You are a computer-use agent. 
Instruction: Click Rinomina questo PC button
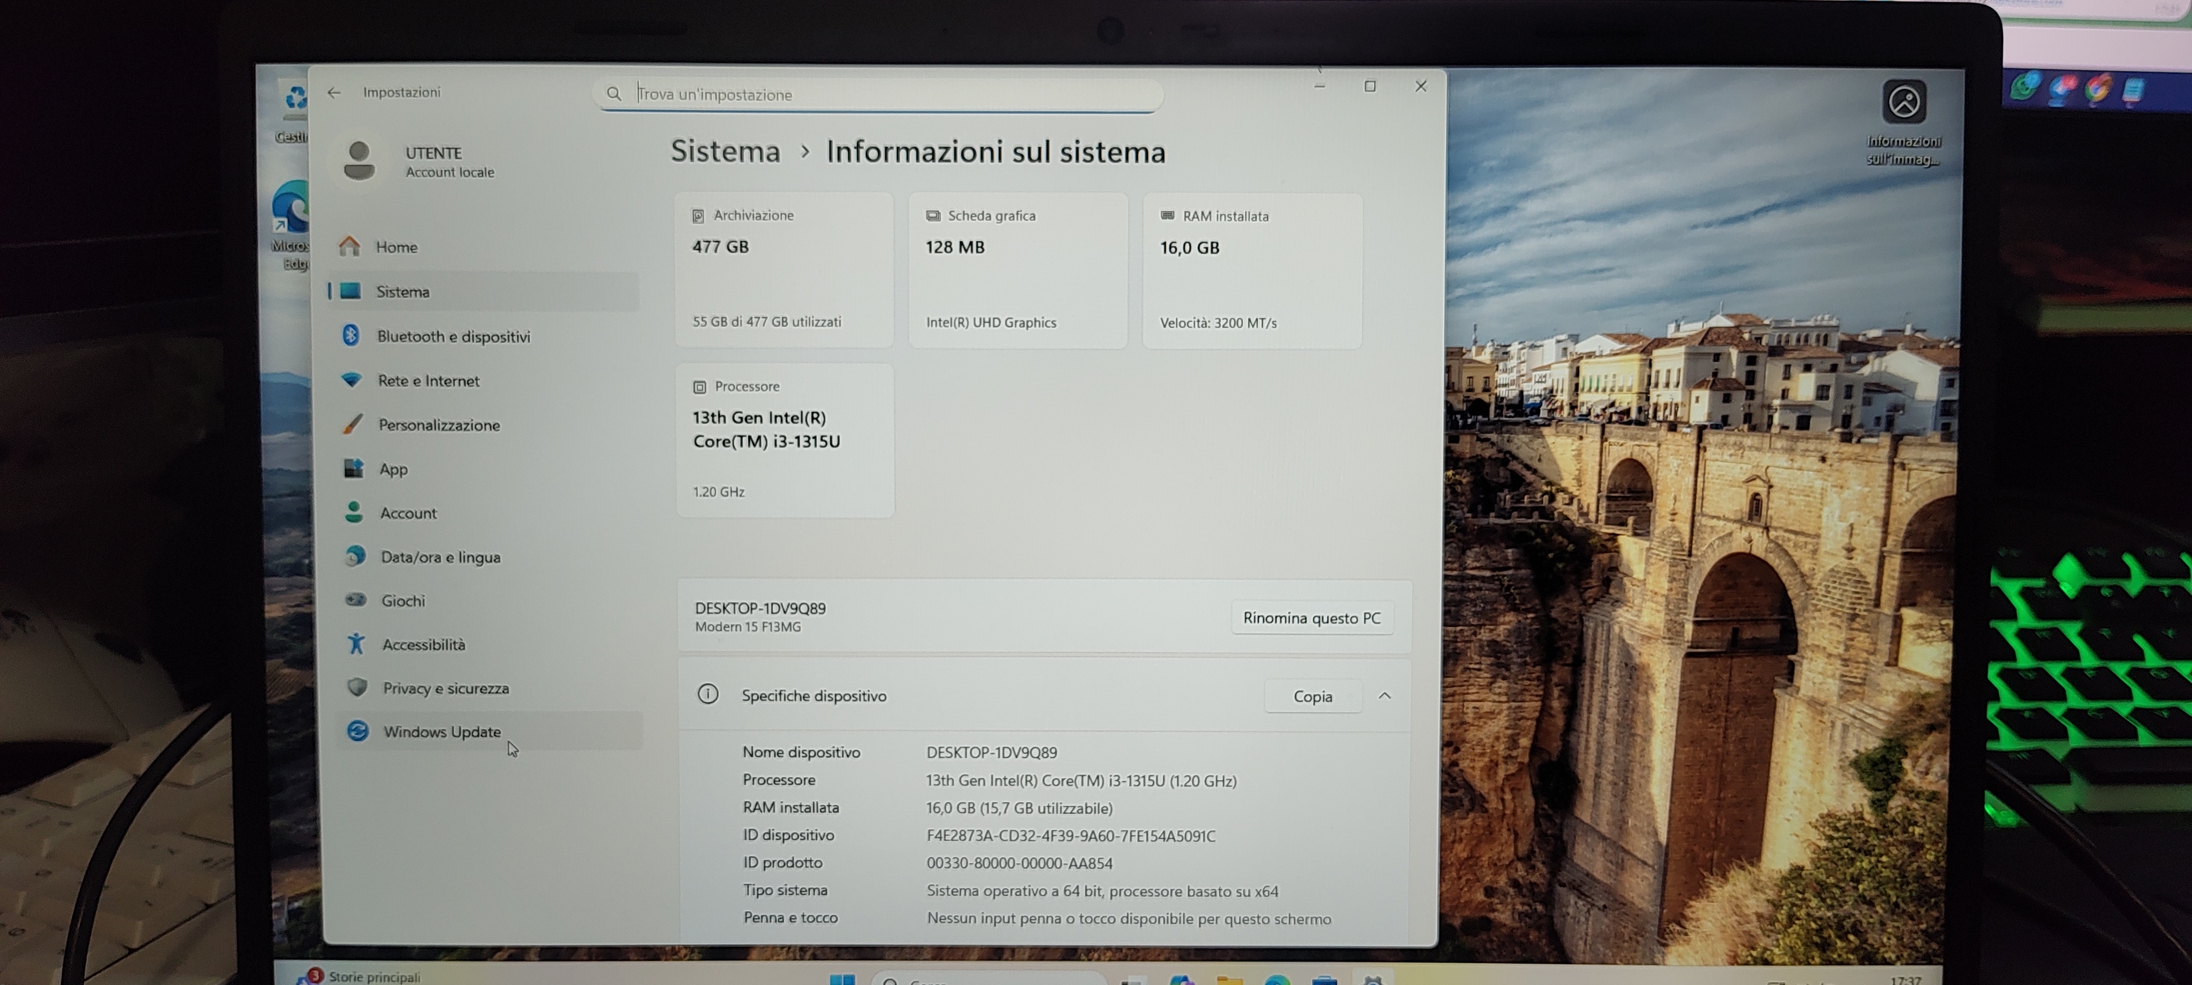[1311, 618]
